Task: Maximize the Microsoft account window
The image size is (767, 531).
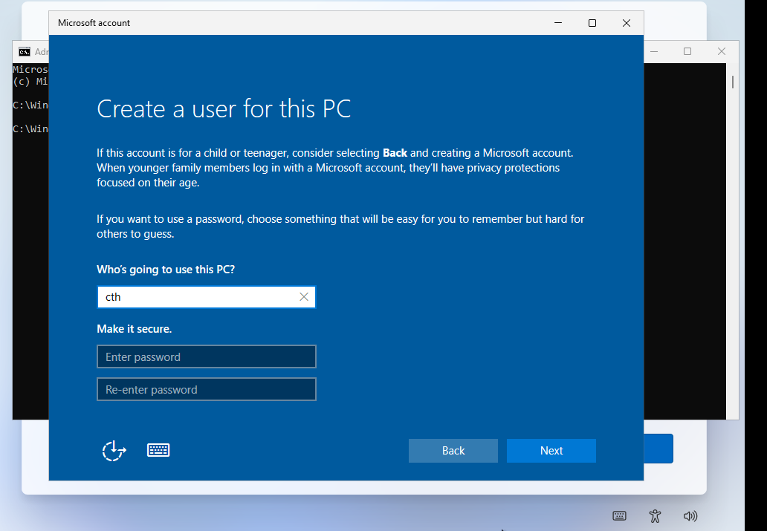Action: (x=592, y=23)
